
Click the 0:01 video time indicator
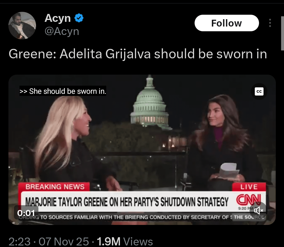(26, 213)
